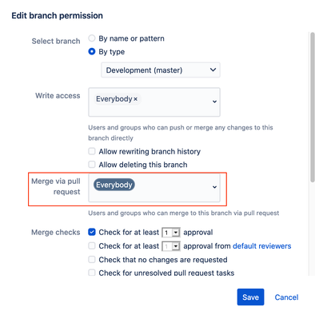
Task: Enable Check that no changes are requested
Action: pos(92,259)
